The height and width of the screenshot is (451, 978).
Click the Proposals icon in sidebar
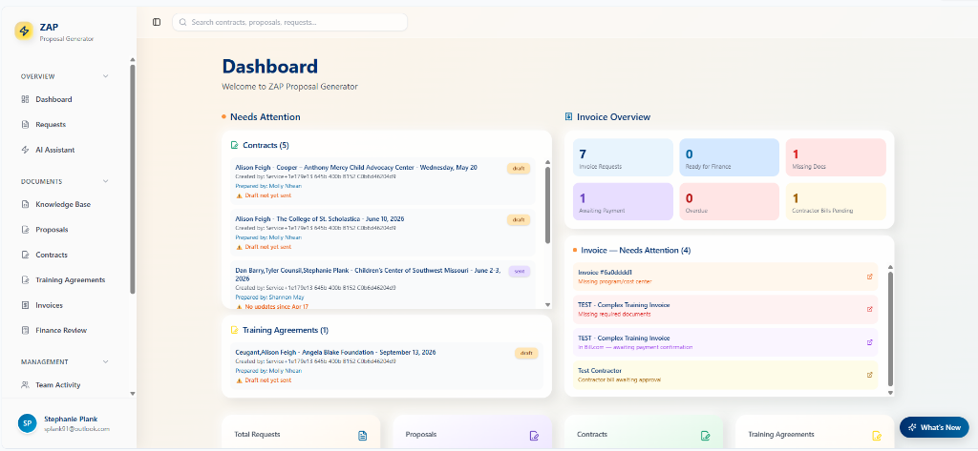tap(25, 229)
